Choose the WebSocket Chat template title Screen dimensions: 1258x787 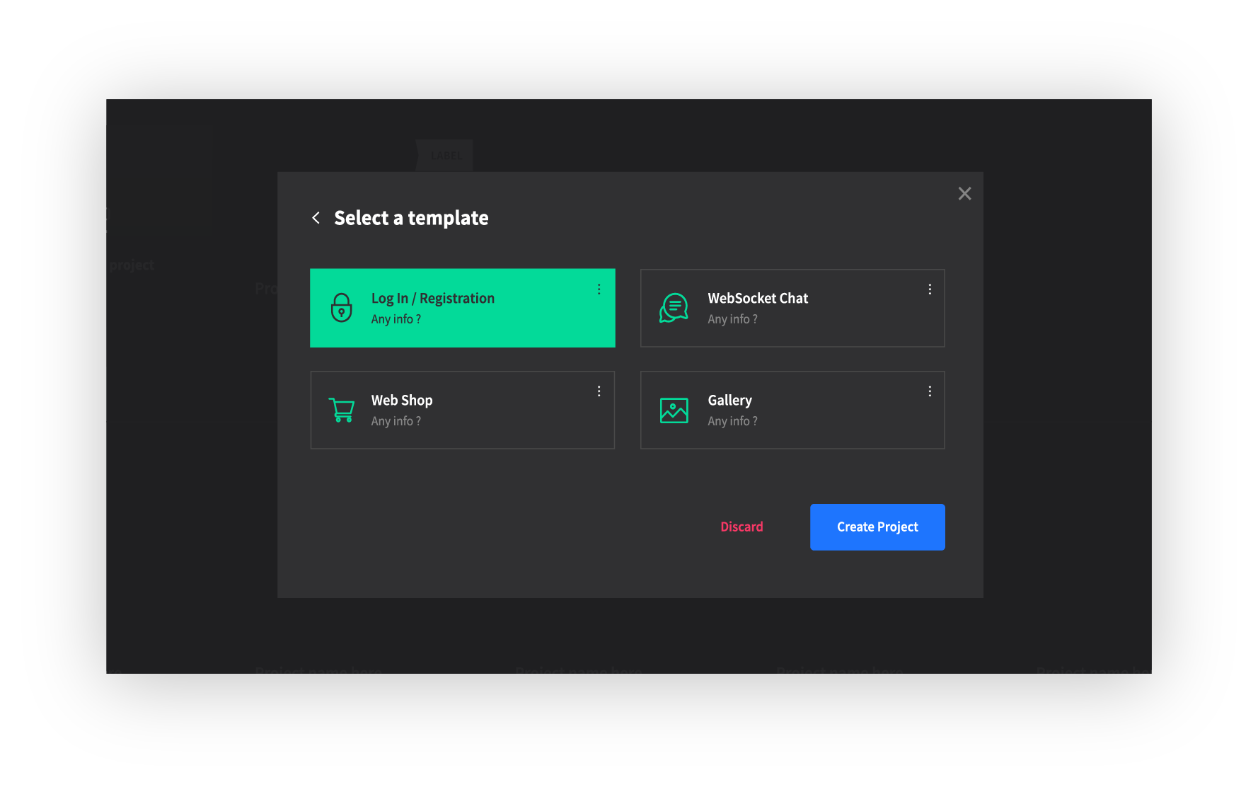pyautogui.click(x=758, y=299)
